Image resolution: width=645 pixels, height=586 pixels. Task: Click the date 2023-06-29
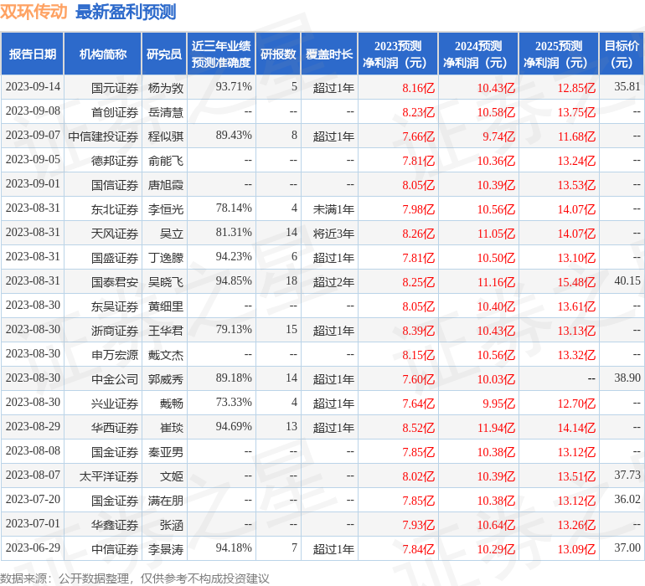click(x=33, y=547)
